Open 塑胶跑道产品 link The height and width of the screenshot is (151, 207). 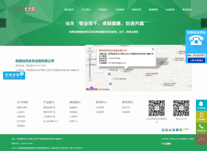tap(49, 107)
